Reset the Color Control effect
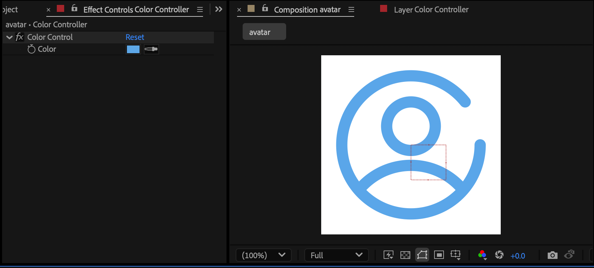This screenshot has height=268, width=594. pyautogui.click(x=135, y=37)
